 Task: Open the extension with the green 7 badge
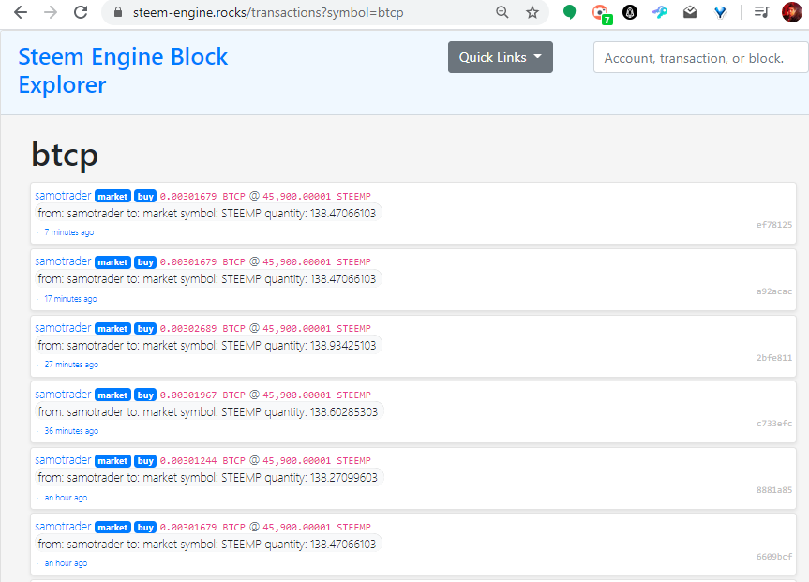[x=602, y=13]
